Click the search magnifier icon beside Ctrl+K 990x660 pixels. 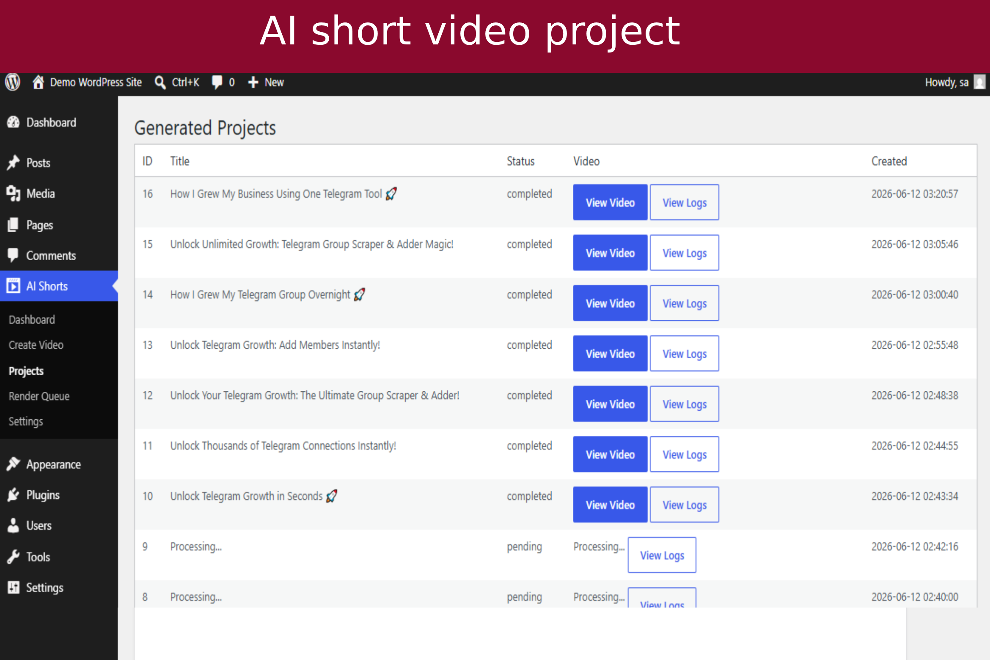[160, 82]
